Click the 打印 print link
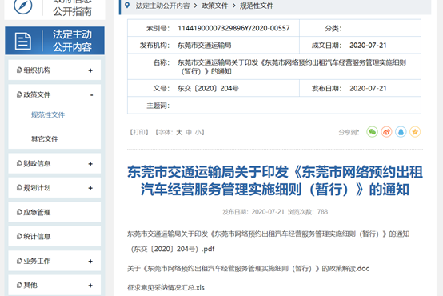The width and height of the screenshot is (443, 296). pos(139,132)
